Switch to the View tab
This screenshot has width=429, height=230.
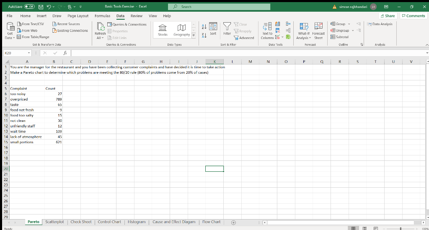coord(152,16)
